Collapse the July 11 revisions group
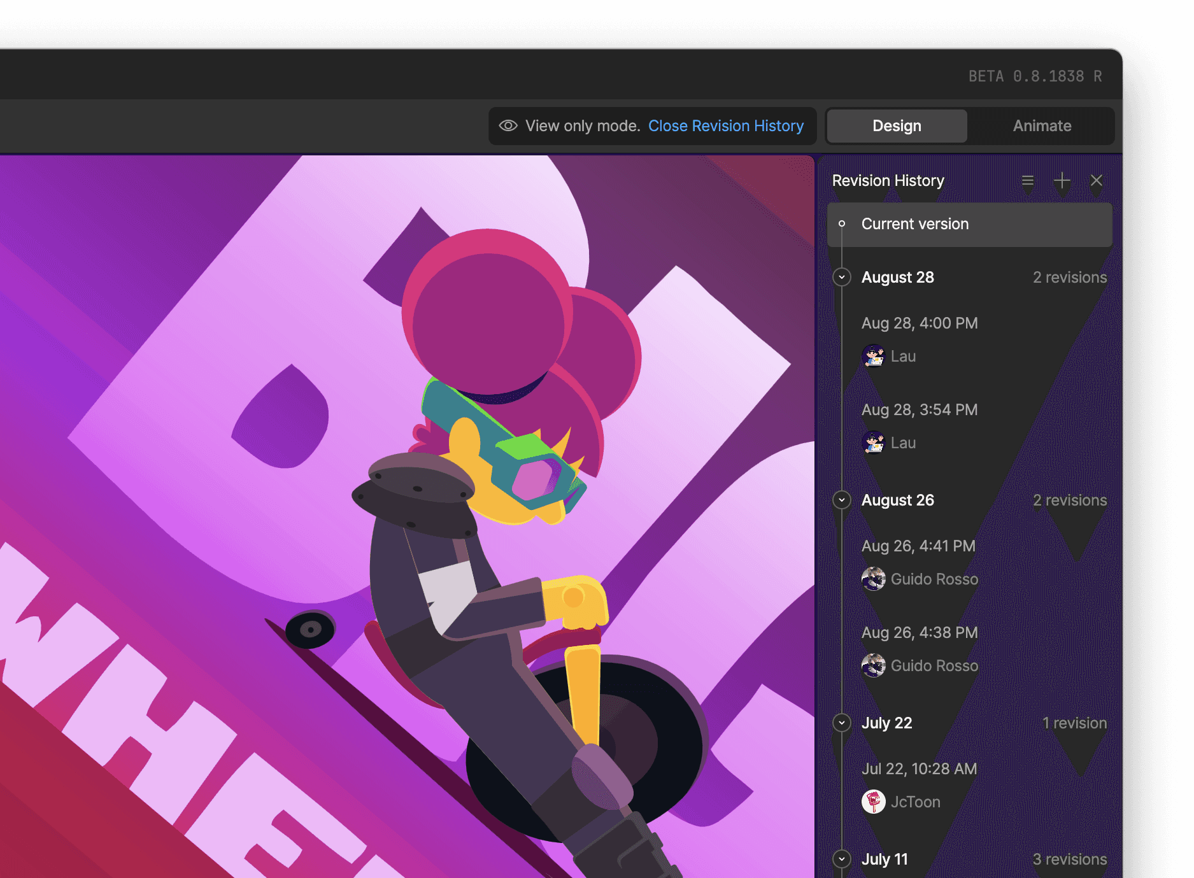 click(x=842, y=859)
